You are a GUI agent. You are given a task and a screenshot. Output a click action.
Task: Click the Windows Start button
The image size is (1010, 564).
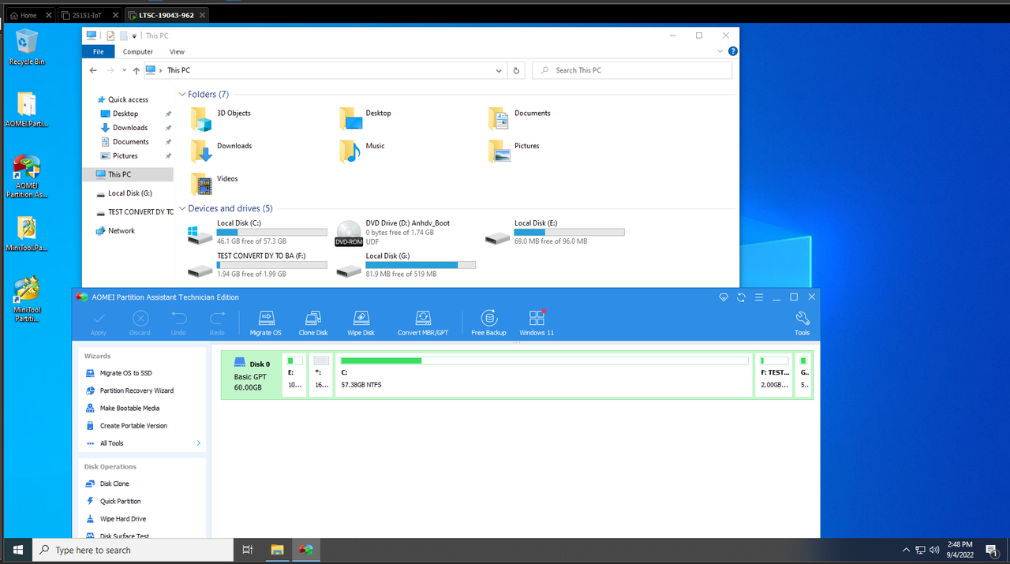[17, 550]
